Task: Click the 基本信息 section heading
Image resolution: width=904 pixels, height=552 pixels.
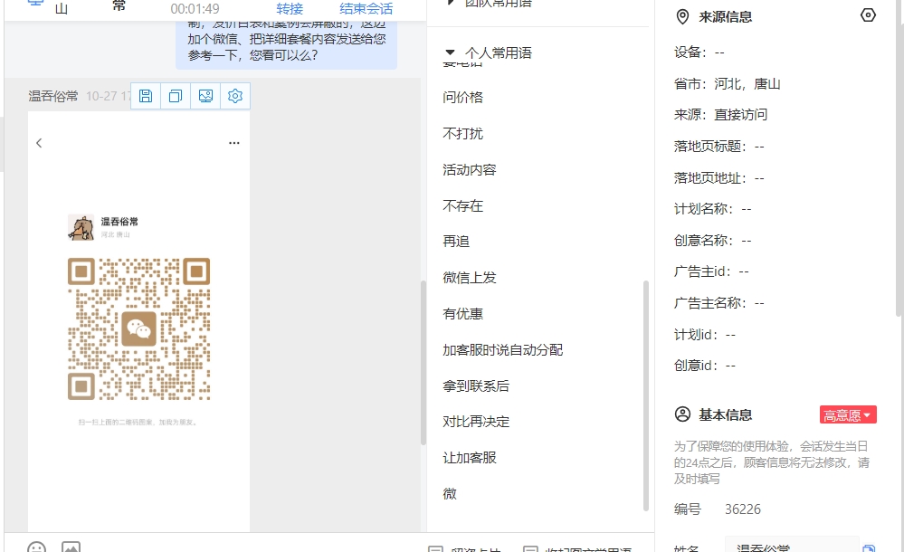Action: point(725,414)
